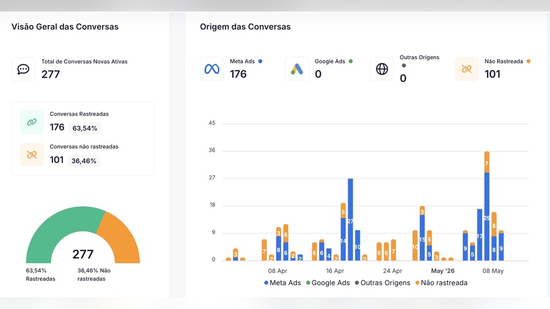Click the Google Ads logo icon

pos(297,69)
